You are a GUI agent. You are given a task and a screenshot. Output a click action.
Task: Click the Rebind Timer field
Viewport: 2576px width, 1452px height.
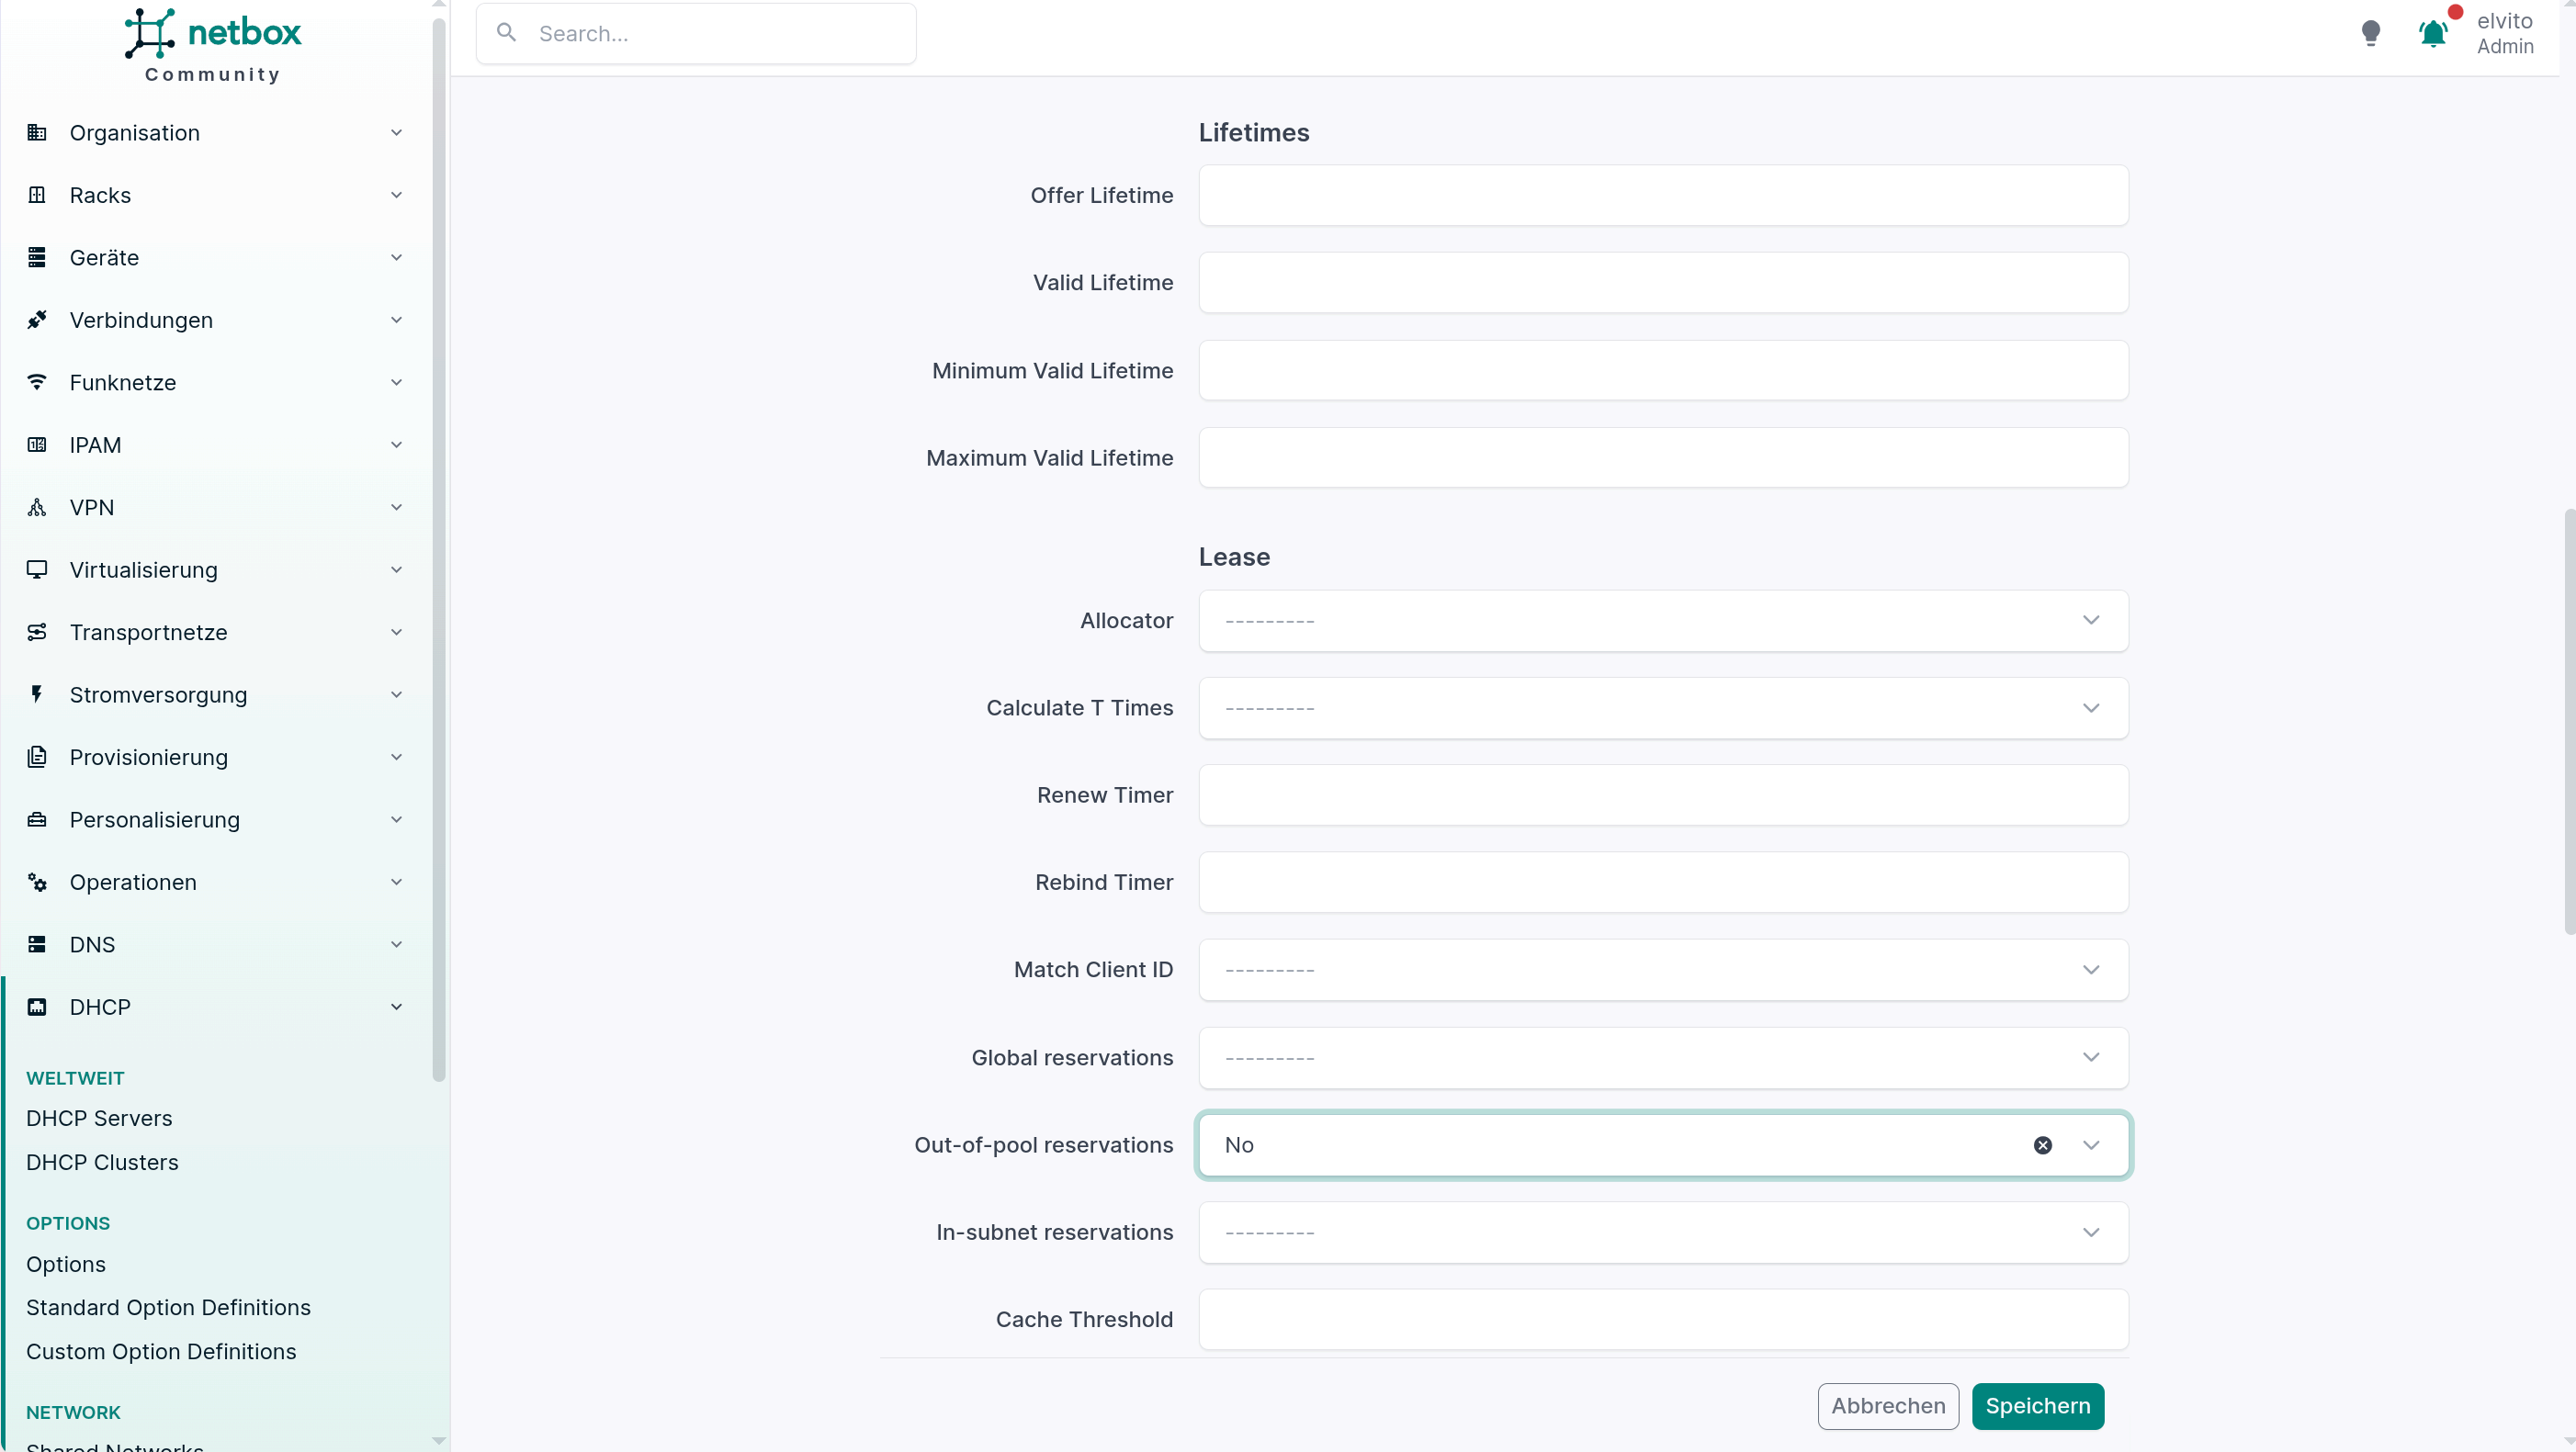(1663, 882)
